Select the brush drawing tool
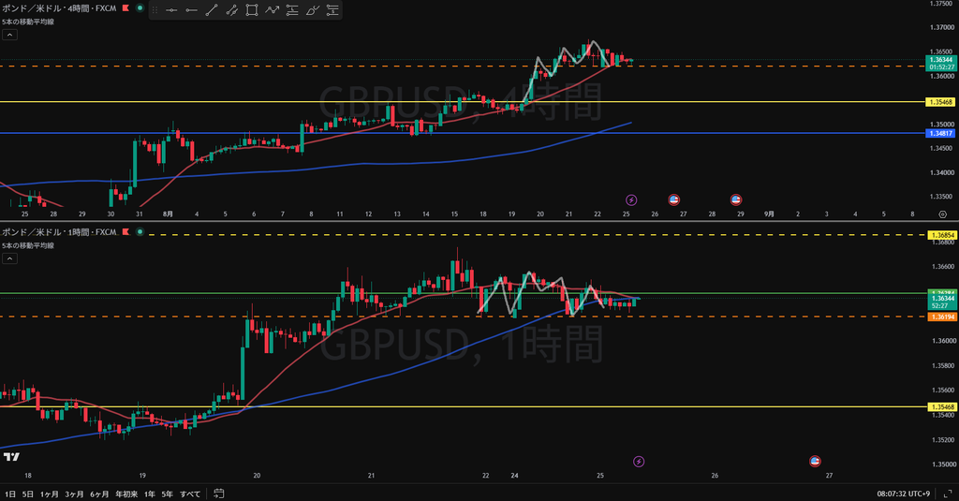The height and width of the screenshot is (501, 959). click(312, 9)
